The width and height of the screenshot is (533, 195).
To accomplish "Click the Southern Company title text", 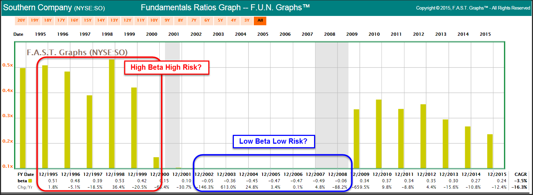I will click(x=37, y=7).
